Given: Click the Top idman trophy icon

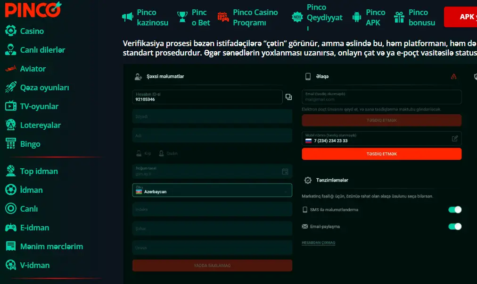Looking at the screenshot, I should tap(11, 171).
